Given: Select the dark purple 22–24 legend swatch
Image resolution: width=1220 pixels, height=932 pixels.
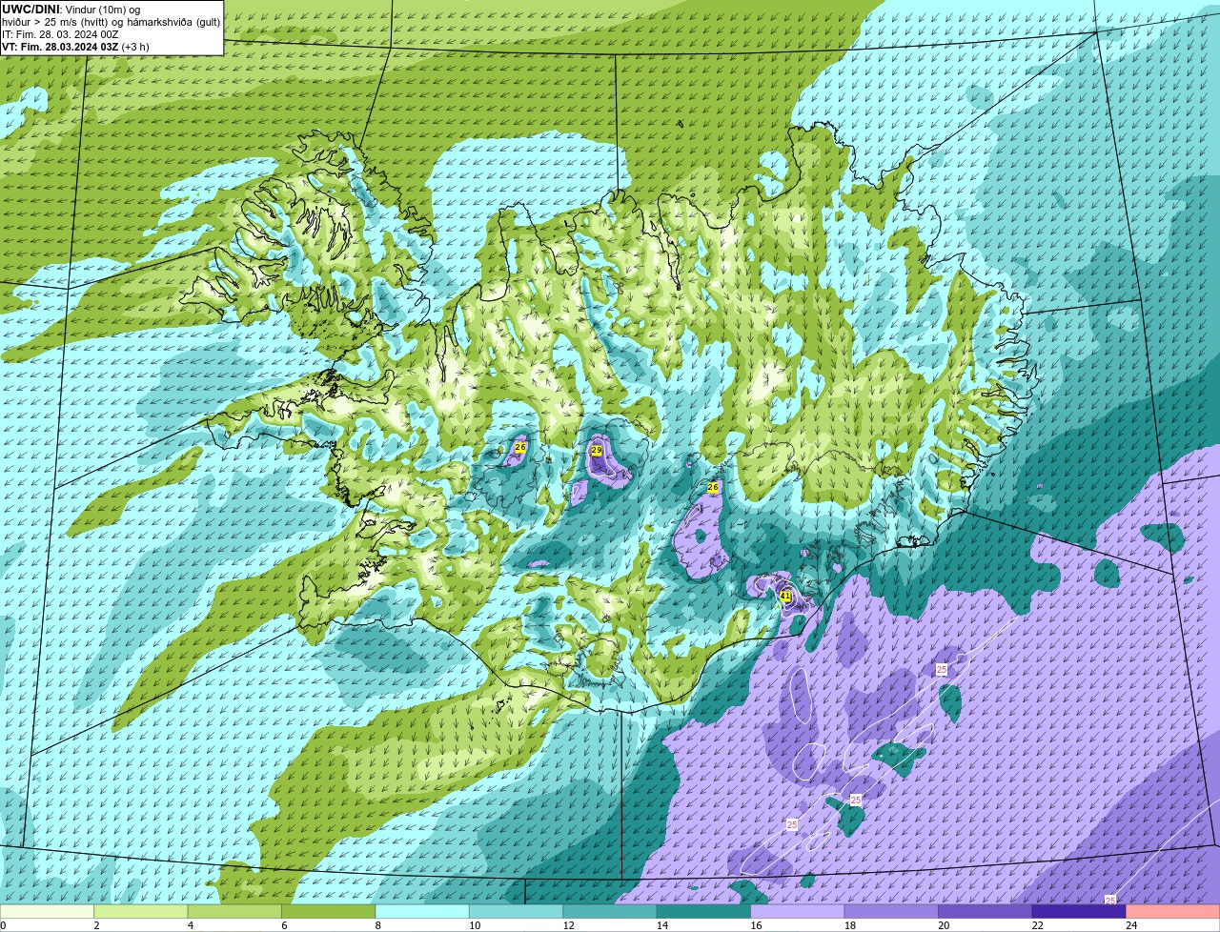Looking at the screenshot, I should (1079, 912).
